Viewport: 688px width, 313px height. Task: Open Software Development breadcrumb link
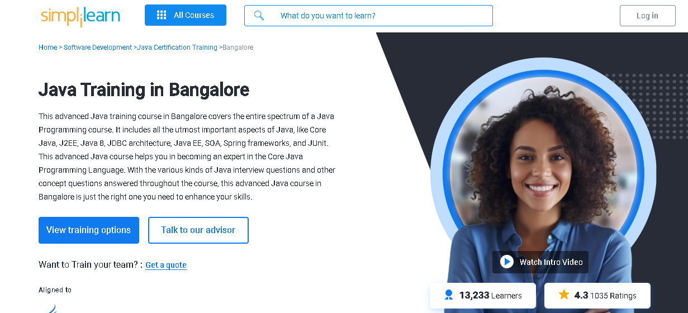click(98, 48)
